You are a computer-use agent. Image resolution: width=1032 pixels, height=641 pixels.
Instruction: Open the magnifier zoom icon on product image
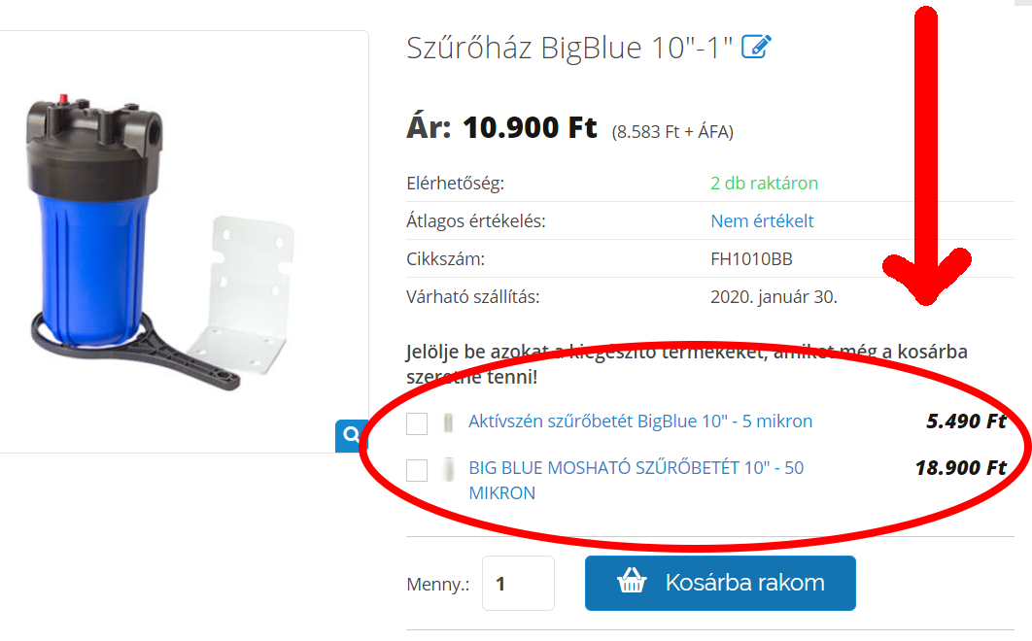click(352, 435)
